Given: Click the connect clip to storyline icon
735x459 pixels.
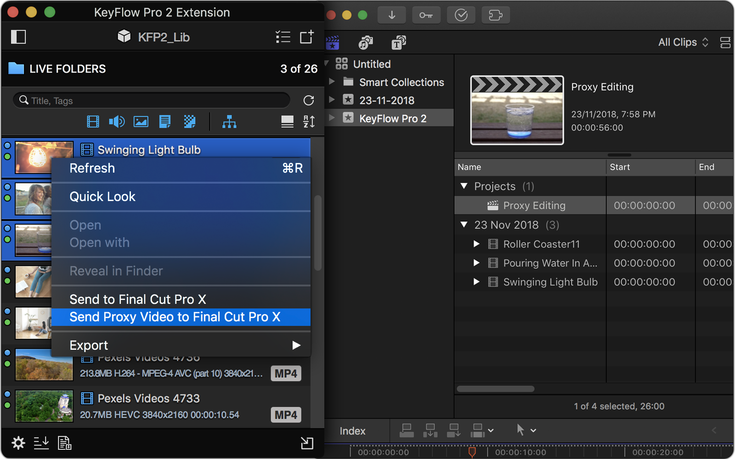Looking at the screenshot, I should tap(407, 430).
